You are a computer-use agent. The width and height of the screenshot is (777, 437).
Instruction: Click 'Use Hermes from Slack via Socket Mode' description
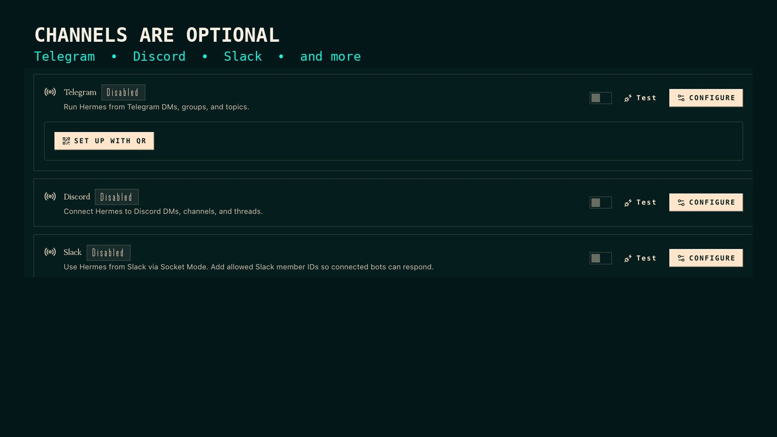coord(249,267)
